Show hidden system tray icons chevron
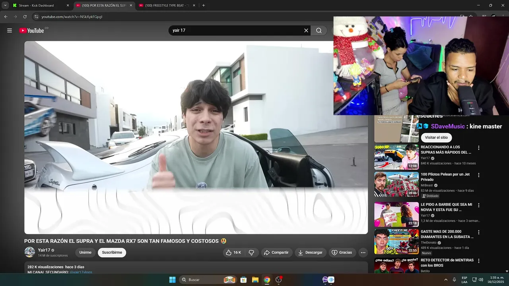 pyautogui.click(x=445, y=280)
